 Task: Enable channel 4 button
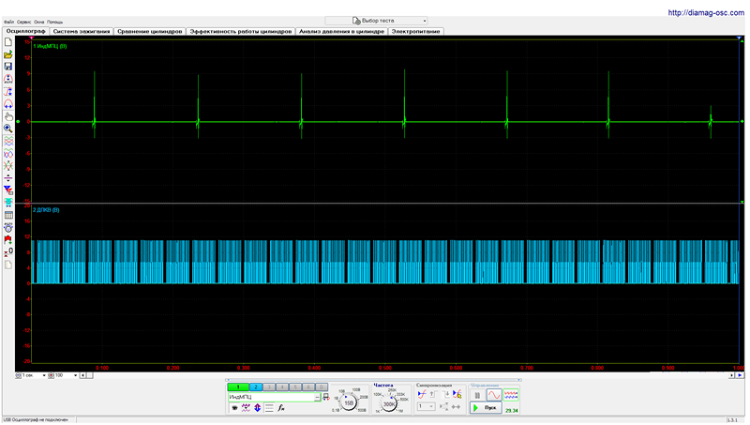(x=282, y=387)
